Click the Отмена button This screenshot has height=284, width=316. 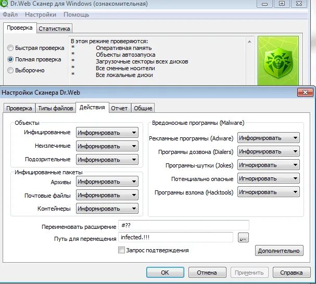207,273
